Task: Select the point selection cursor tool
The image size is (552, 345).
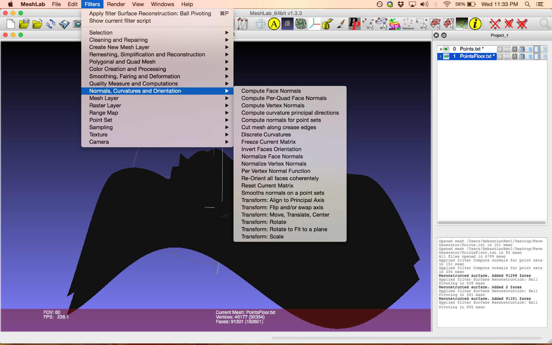Action: pos(368,24)
